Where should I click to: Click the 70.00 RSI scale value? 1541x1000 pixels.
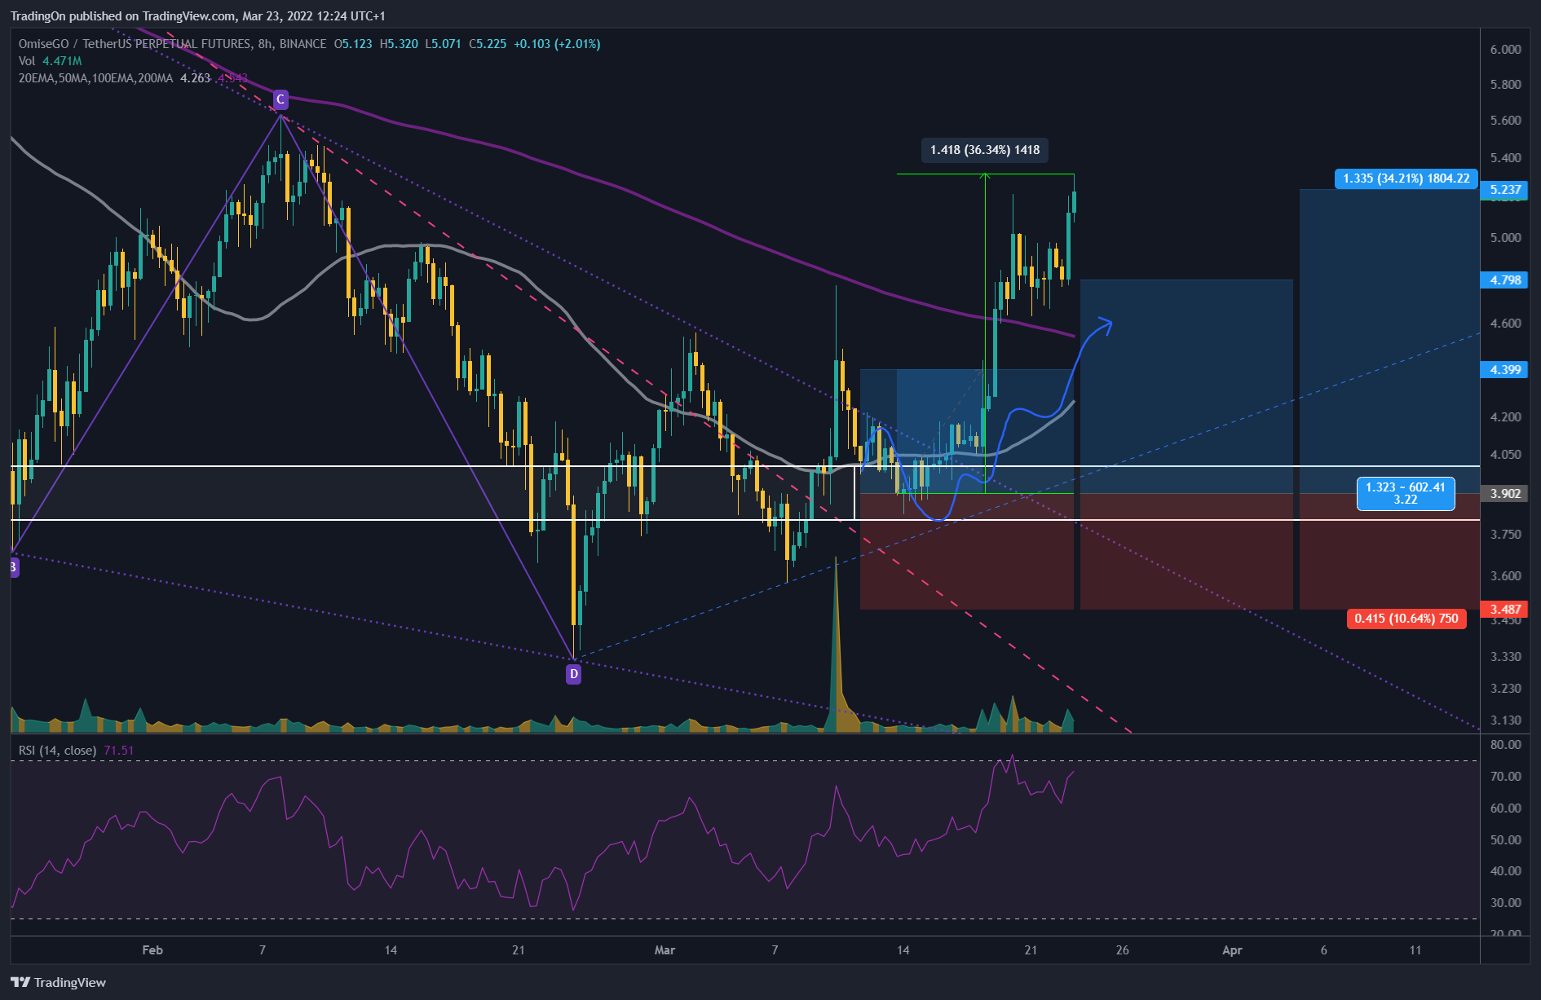1505,777
